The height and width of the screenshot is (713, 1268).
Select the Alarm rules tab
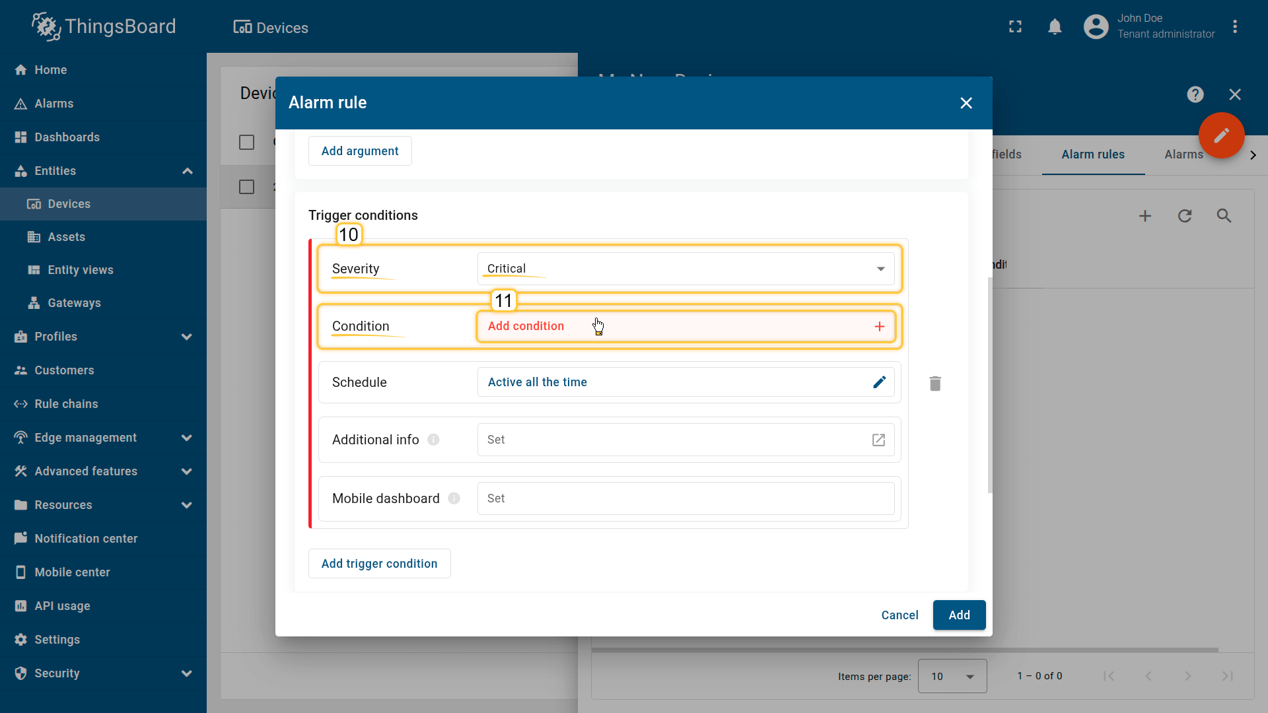1093,154
